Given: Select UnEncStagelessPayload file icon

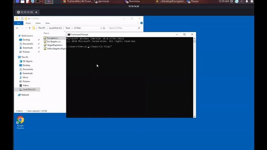Looking at the screenshot, I should [x=45, y=49].
